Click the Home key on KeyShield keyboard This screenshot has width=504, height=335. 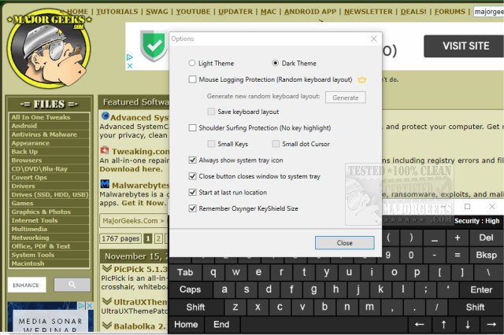(x=186, y=325)
